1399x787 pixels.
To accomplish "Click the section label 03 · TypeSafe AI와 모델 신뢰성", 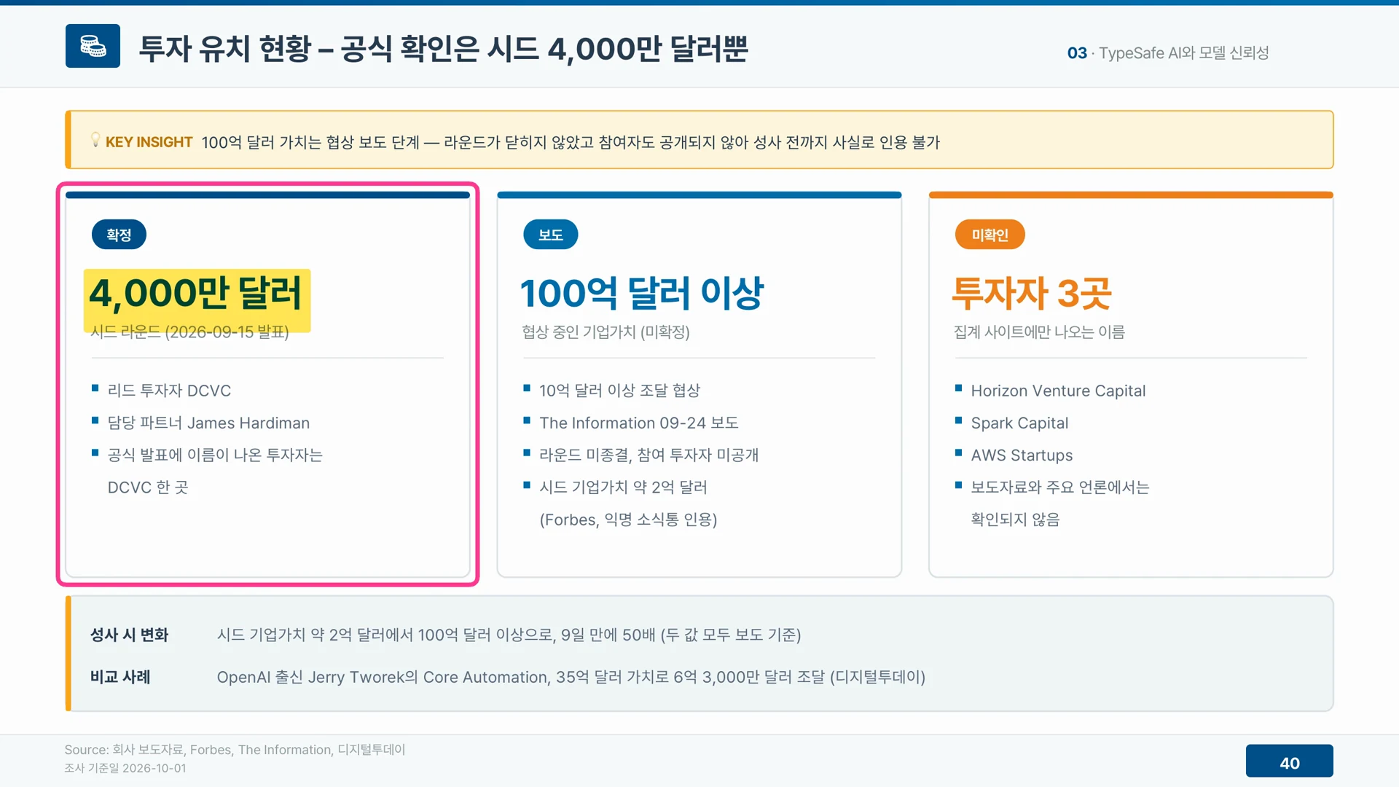I will pos(1168,52).
